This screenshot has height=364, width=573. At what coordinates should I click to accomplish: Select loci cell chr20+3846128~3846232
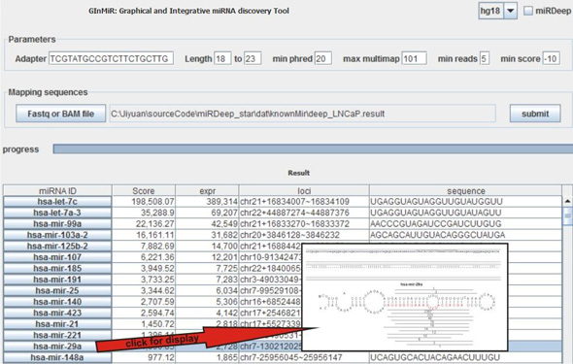(304, 235)
